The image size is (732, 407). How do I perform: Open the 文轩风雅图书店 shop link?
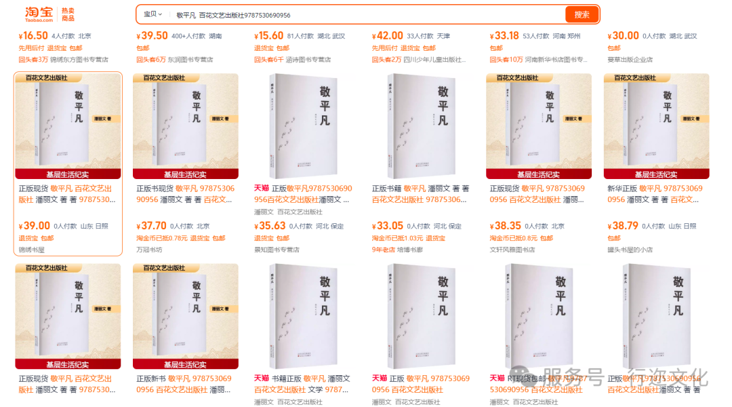pos(512,250)
